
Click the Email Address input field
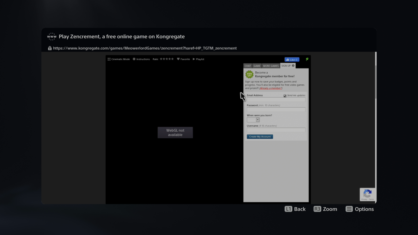tap(276, 99)
